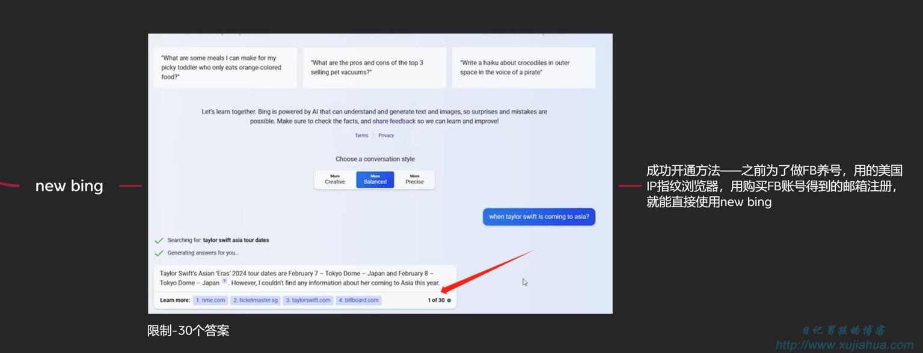Click the '成功开通方法' description paragraph
The width and height of the screenshot is (923, 353).
click(x=774, y=186)
